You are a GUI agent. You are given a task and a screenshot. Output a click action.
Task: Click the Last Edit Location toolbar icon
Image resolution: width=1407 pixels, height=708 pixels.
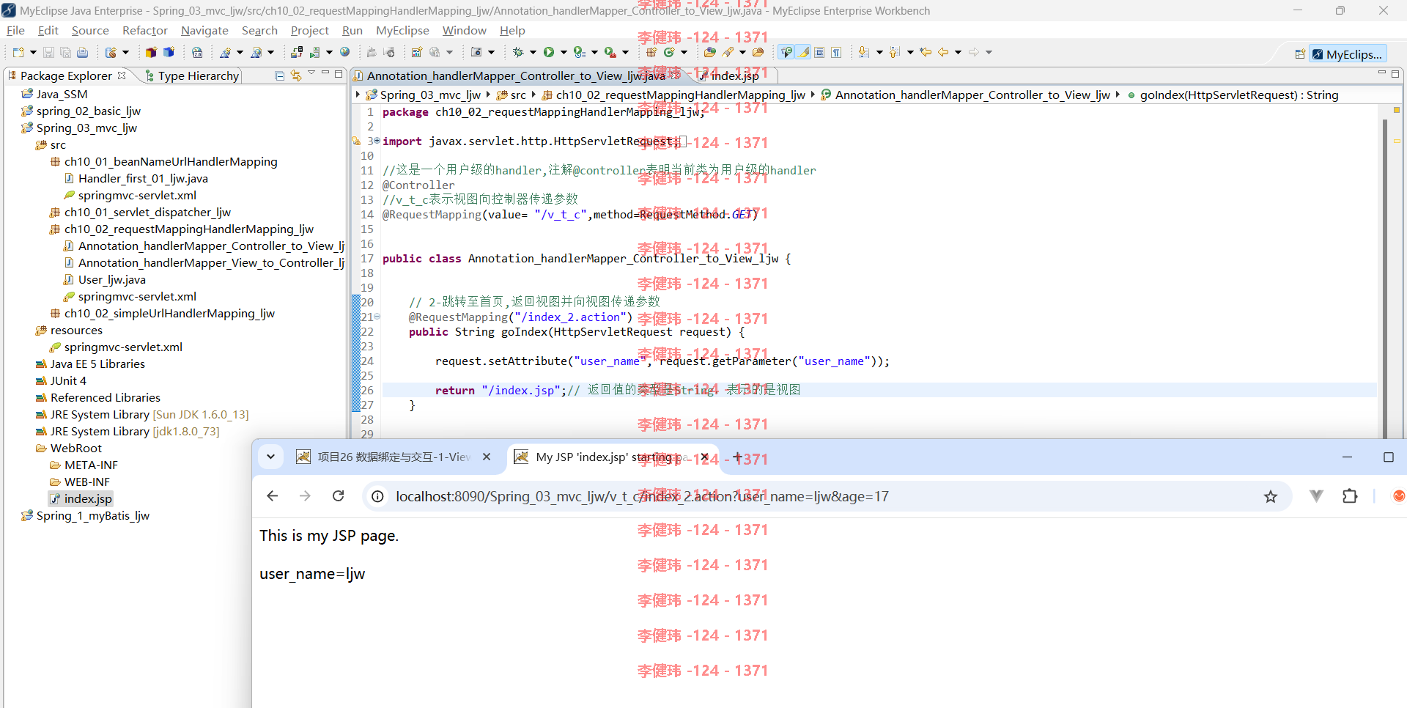926,52
